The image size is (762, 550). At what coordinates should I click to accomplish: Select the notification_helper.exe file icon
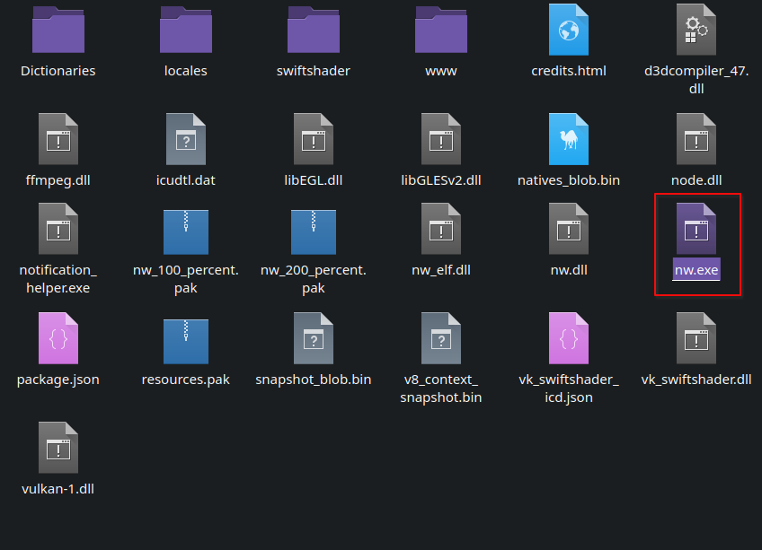click(x=58, y=229)
